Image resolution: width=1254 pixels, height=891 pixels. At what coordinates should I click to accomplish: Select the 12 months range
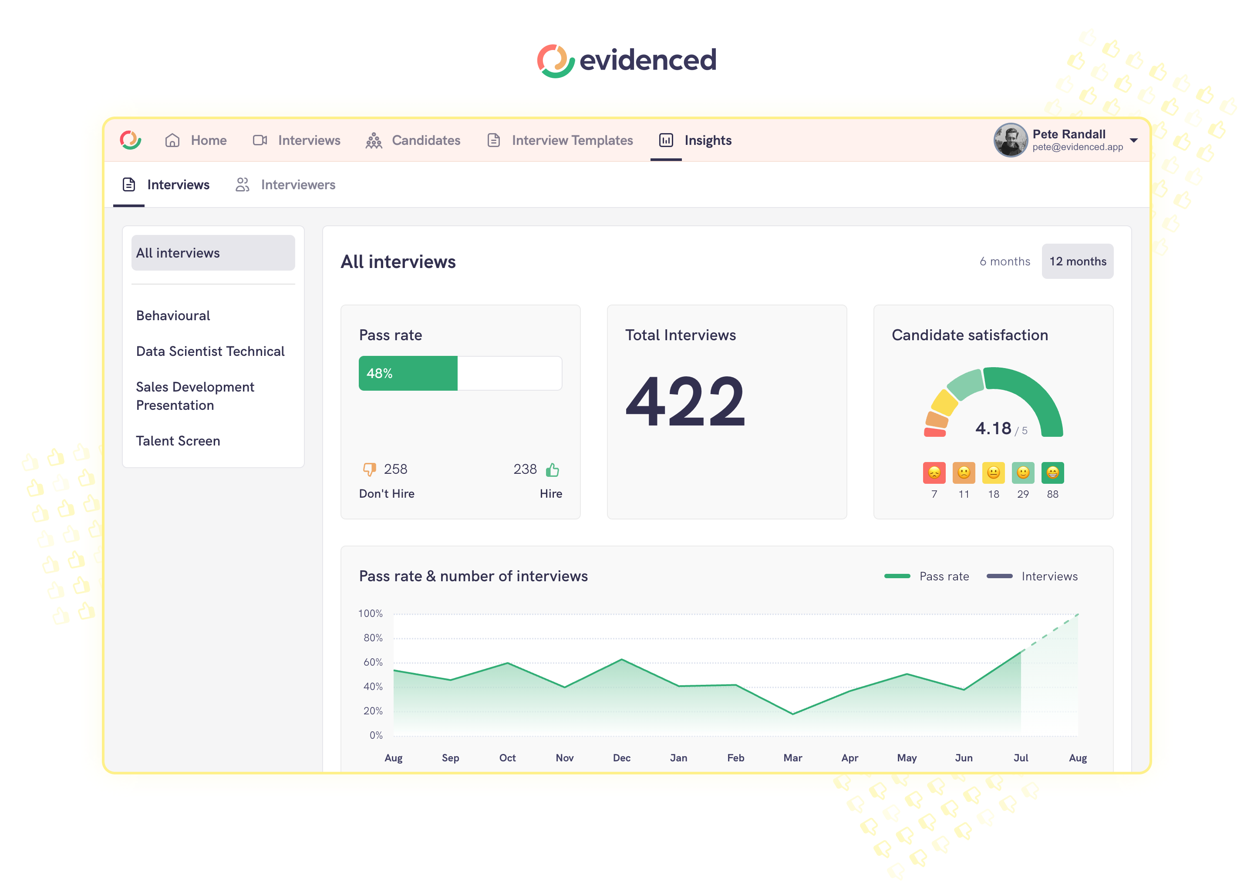click(x=1077, y=261)
